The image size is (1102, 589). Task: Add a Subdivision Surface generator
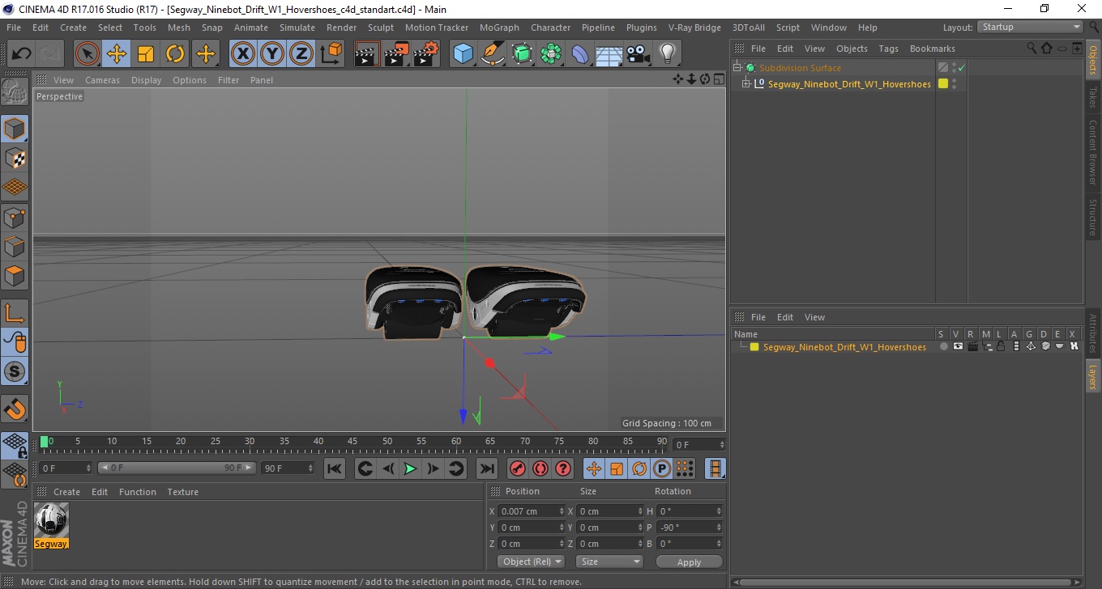click(x=522, y=54)
